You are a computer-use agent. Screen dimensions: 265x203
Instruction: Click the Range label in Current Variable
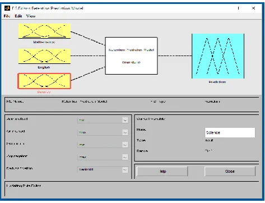pyautogui.click(x=142, y=151)
